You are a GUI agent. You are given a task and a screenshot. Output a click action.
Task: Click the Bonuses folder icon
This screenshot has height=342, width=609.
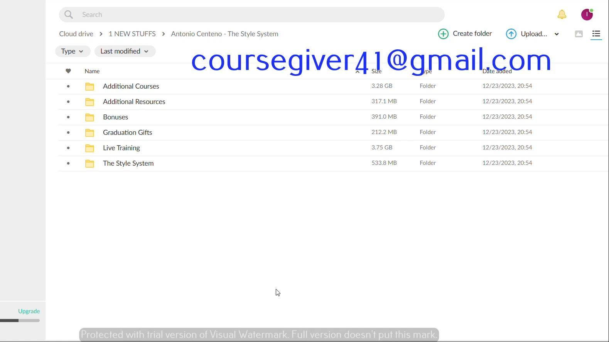tap(89, 117)
